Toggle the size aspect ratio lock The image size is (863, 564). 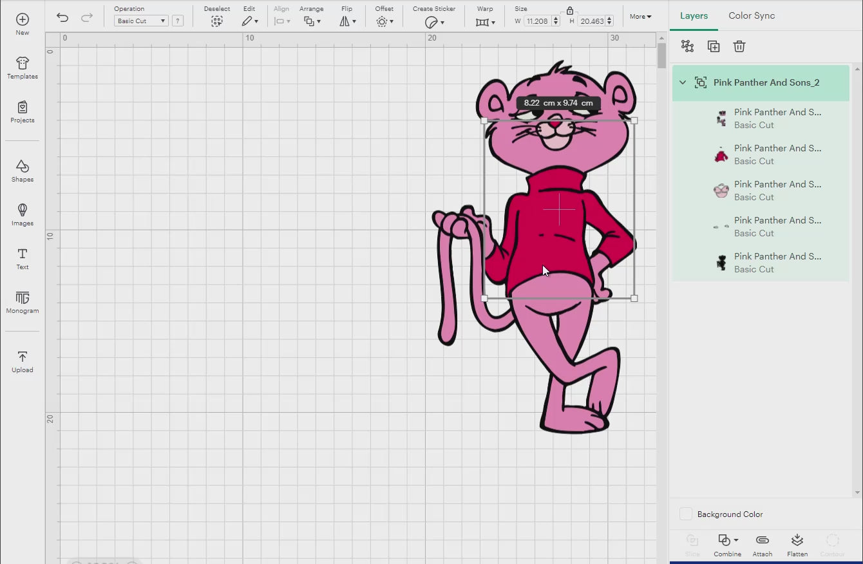point(569,10)
